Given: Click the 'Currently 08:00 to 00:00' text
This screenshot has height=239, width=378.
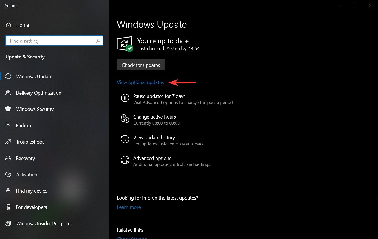Looking at the screenshot, I should click(156, 123).
